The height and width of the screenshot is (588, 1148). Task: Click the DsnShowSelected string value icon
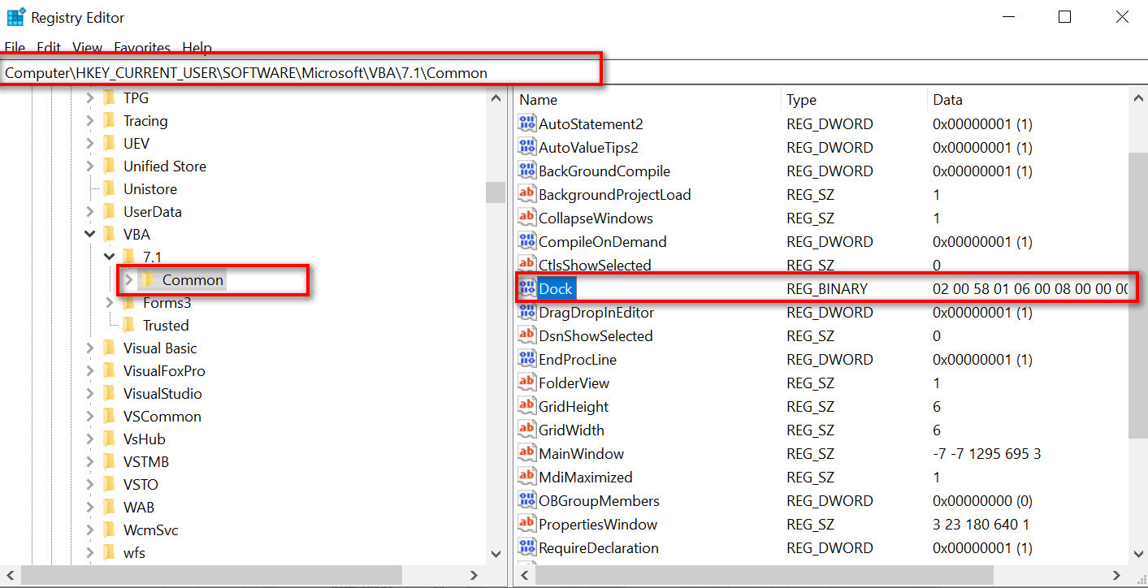click(527, 336)
